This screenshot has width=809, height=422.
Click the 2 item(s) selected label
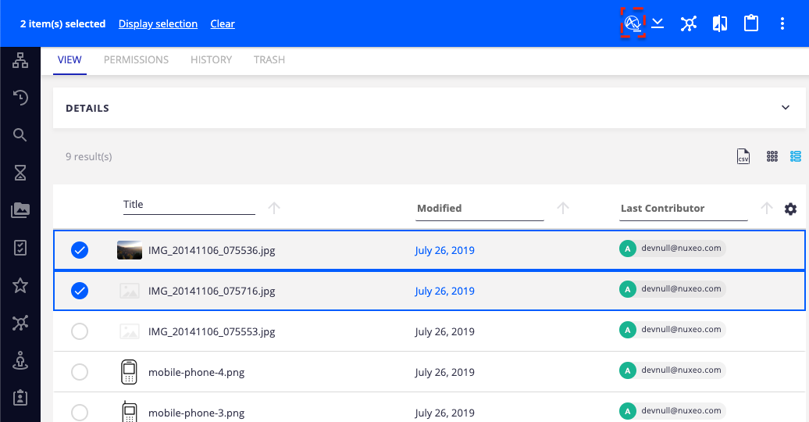click(63, 23)
